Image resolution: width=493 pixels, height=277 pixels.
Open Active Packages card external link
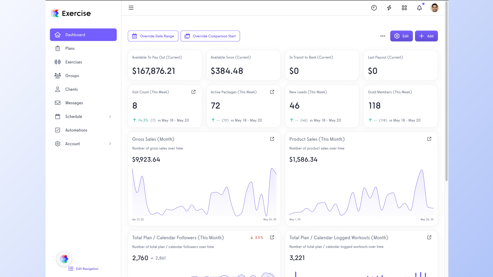click(x=272, y=92)
